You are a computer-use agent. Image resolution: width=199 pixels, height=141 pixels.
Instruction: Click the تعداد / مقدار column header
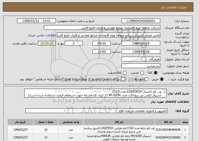tap(46, 122)
